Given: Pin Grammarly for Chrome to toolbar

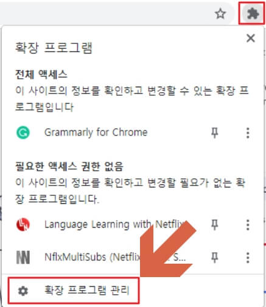Looking at the screenshot, I should click(214, 132).
